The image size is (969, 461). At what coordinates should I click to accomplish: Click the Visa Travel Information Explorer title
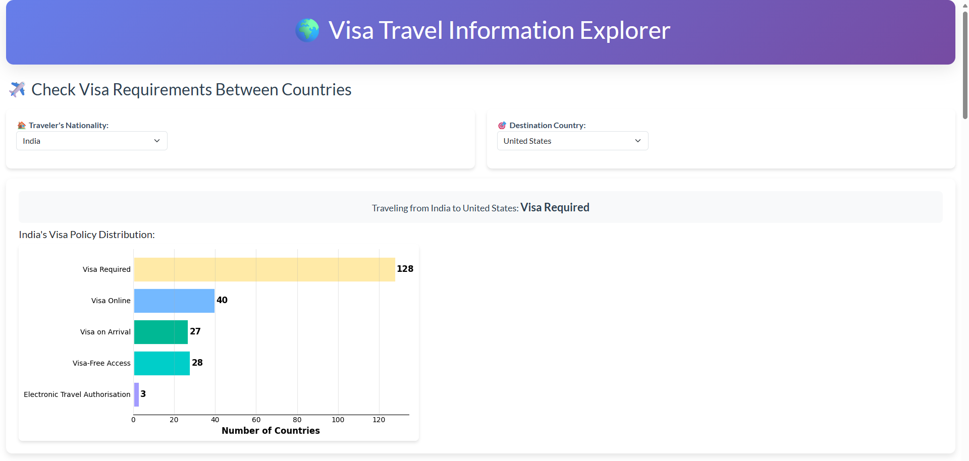coord(499,30)
